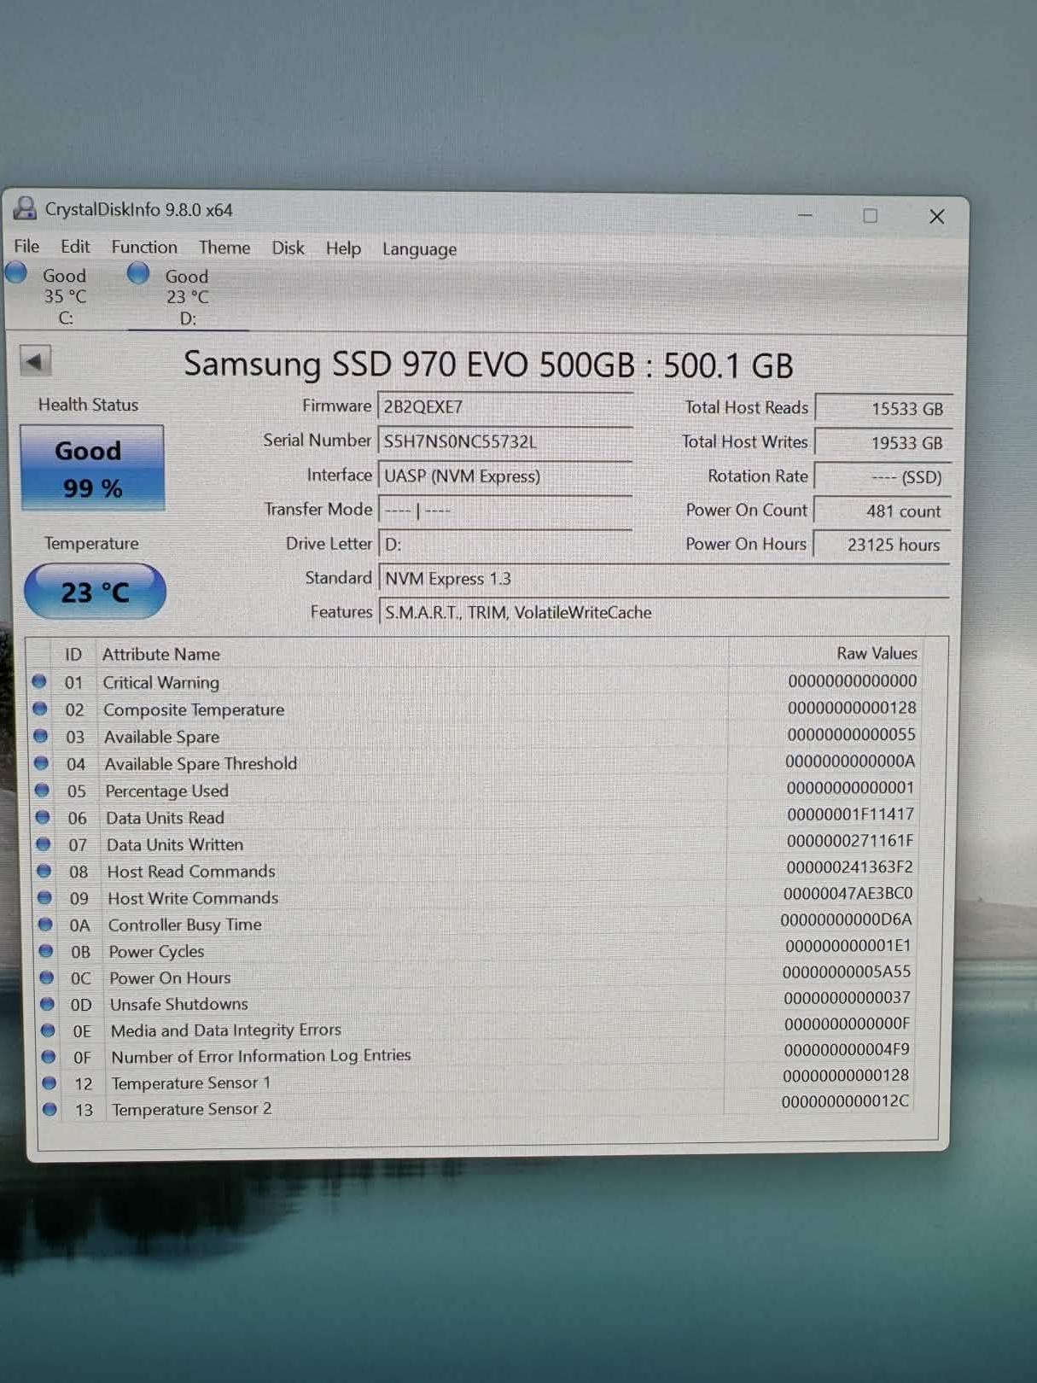Viewport: 1037px width, 1383px height.
Task: Click the Total Host Writes value 19533 GB
Action: coord(883,443)
